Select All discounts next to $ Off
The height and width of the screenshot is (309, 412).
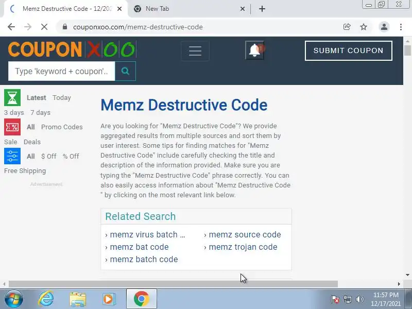(x=31, y=157)
